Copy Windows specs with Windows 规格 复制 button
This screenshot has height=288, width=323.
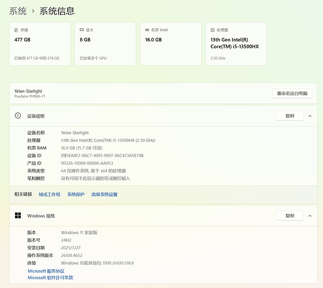tap(290, 215)
